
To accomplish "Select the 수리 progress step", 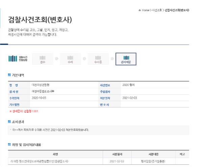I will coord(70,59).
